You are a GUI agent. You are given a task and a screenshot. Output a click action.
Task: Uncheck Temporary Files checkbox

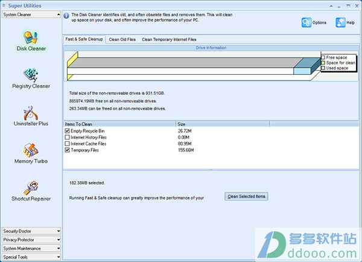(x=67, y=150)
